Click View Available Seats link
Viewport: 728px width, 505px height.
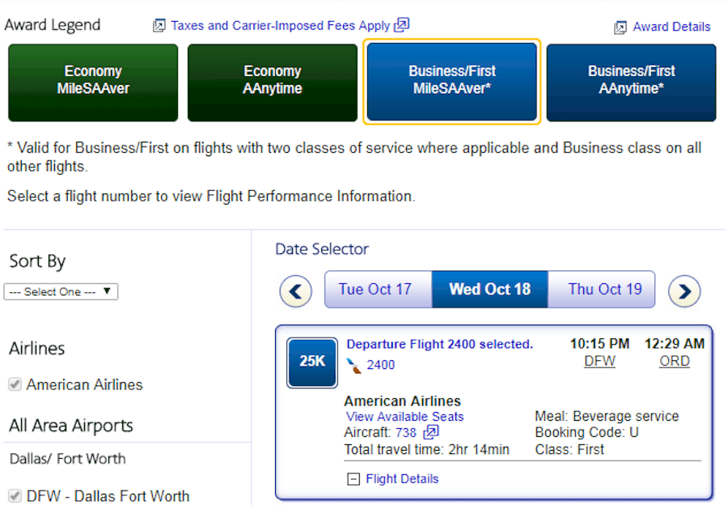coord(404,416)
